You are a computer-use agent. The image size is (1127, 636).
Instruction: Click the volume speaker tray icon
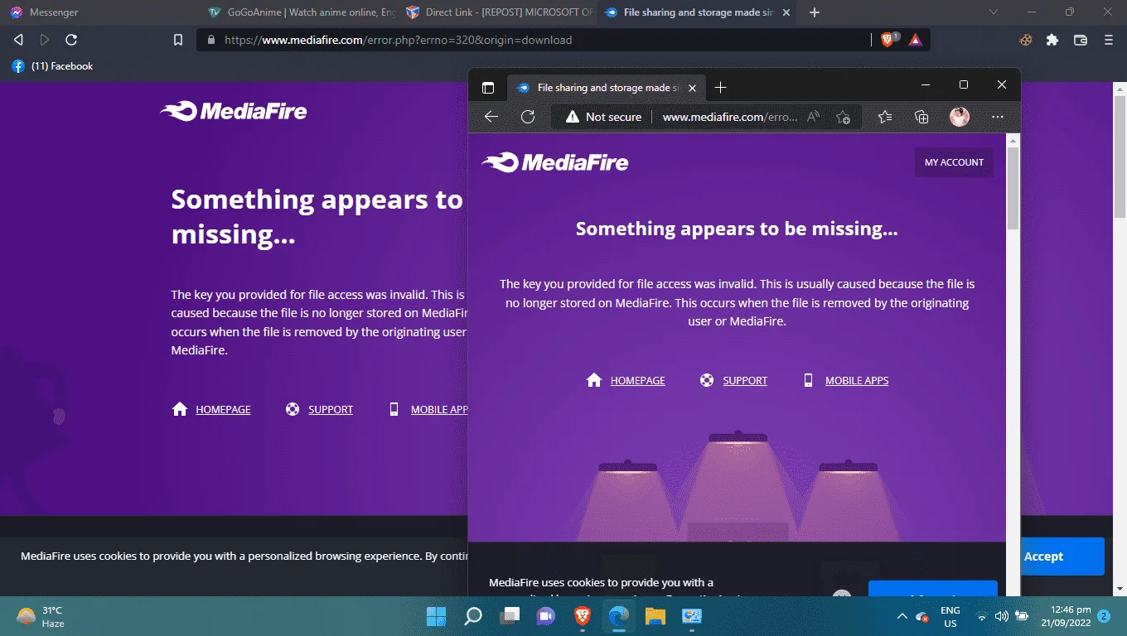click(1001, 616)
